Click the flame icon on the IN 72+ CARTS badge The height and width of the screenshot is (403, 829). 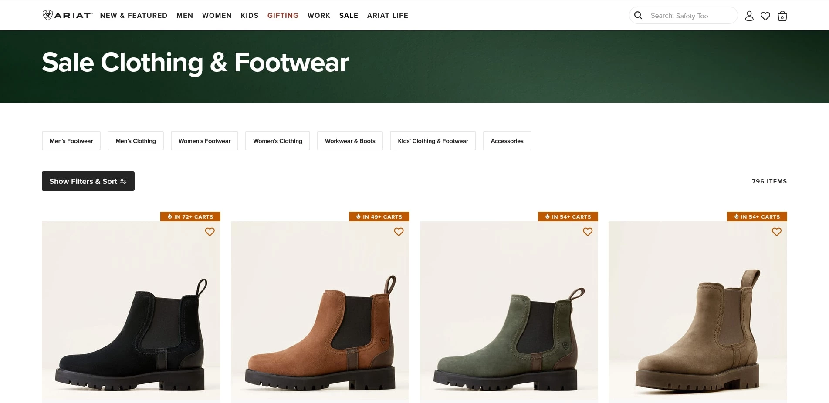[x=170, y=216]
